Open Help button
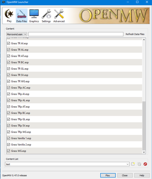This screenshot has height=179, width=152. 142,175
